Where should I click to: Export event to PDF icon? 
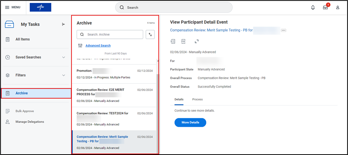click(183, 41)
